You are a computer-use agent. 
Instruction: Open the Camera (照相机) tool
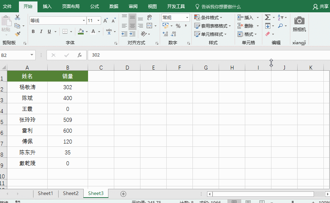click(299, 24)
